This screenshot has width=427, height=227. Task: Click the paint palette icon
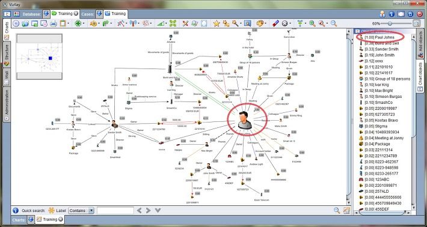[x=260, y=23]
